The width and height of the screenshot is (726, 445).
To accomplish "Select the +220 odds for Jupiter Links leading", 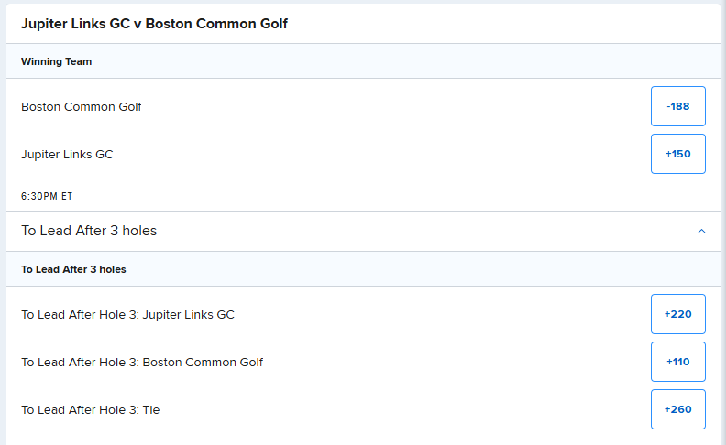I will (677, 314).
